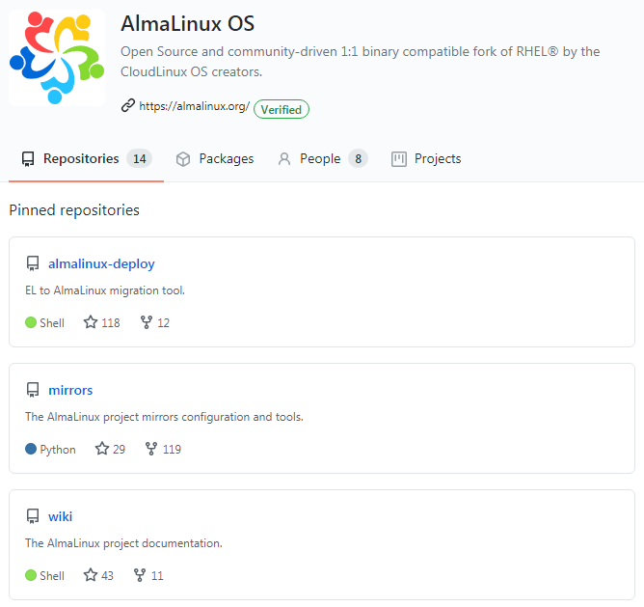Click the star icon showing 29 stars
The height and width of the screenshot is (607, 644).
point(101,449)
